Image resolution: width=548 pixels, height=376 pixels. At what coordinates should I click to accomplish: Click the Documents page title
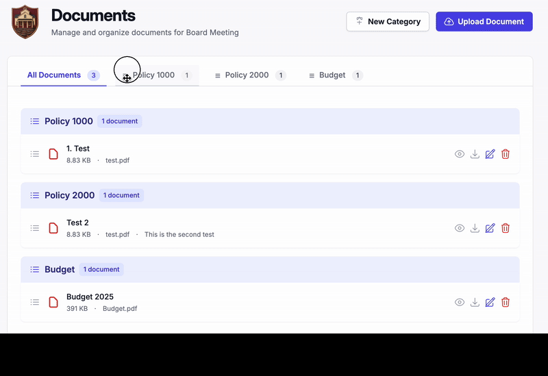pos(93,15)
